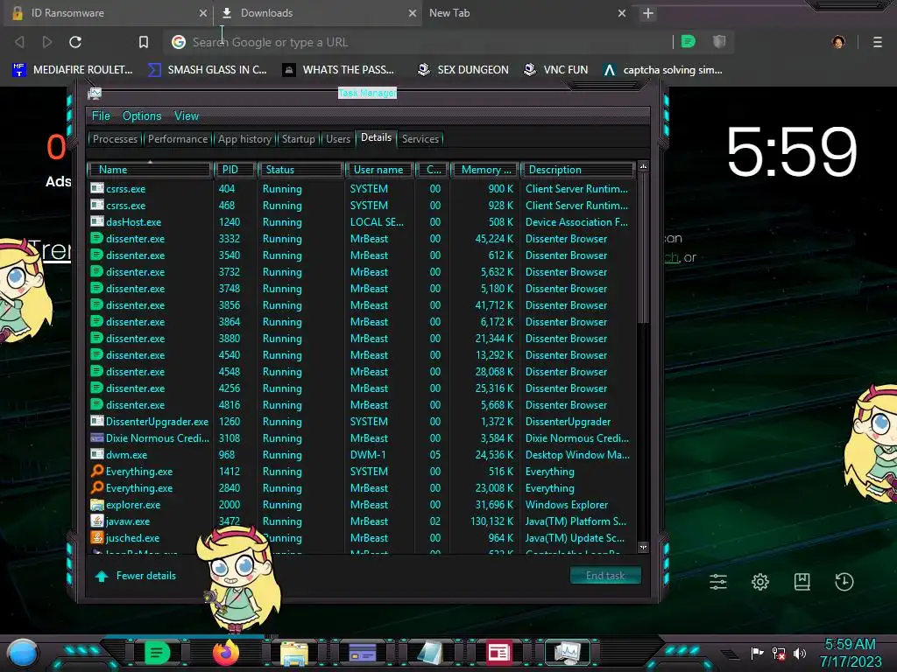Collapse view with Fewer details
897x672 pixels.
136,576
